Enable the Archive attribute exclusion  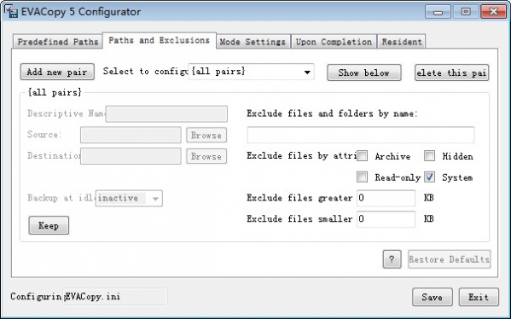[x=362, y=156]
